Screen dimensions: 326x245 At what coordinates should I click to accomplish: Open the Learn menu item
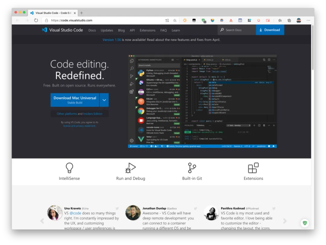(176, 30)
